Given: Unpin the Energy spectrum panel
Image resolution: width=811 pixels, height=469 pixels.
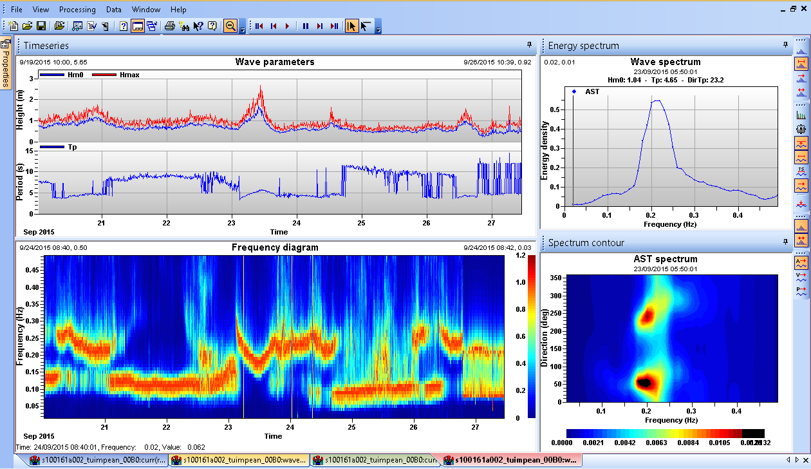Looking at the screenshot, I should (785, 45).
